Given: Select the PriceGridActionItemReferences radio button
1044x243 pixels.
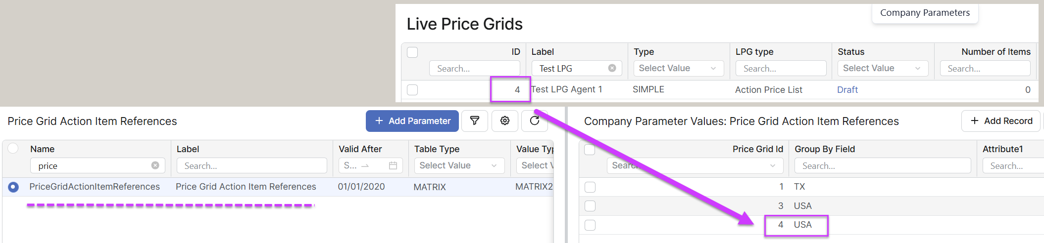Looking at the screenshot, I should [x=13, y=187].
